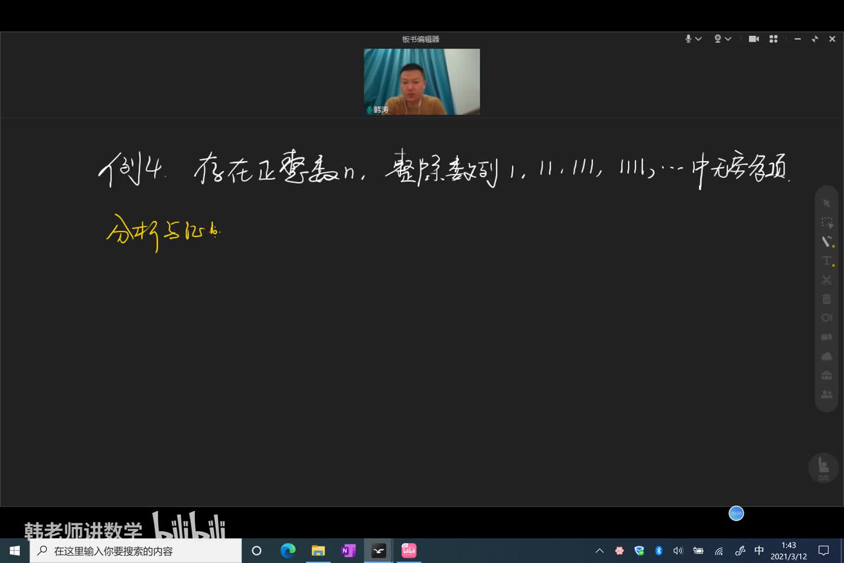Pick the text T tool
The height and width of the screenshot is (563, 844).
(x=826, y=261)
